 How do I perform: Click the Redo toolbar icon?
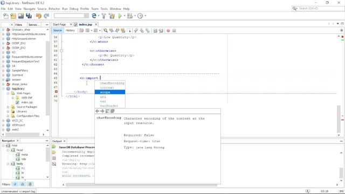point(46,16)
